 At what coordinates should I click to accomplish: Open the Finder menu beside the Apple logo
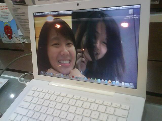pyautogui.click(x=38, y=14)
